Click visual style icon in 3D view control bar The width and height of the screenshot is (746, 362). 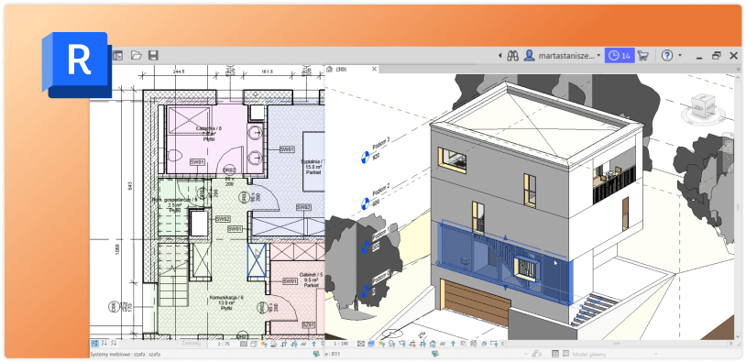(371, 344)
